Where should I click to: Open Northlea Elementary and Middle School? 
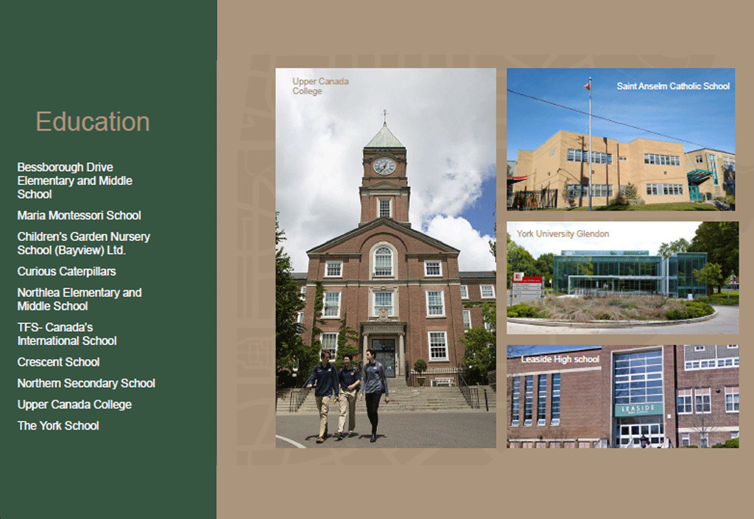tap(79, 299)
